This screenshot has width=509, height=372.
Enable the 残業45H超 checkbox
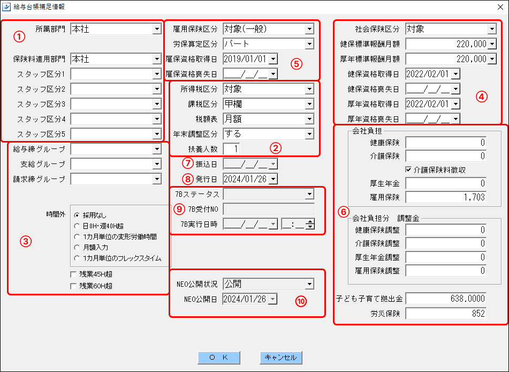(72, 273)
